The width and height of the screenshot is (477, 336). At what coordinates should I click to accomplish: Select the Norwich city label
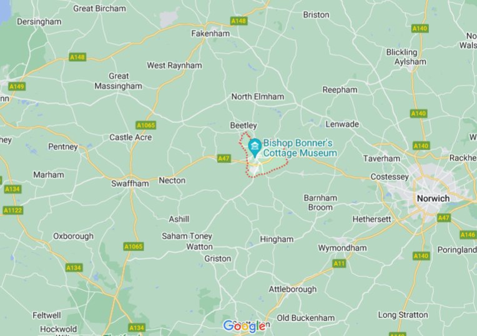(x=433, y=199)
